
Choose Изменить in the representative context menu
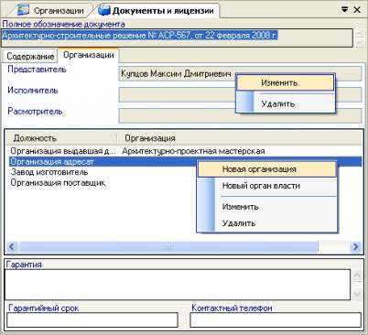coord(286,82)
